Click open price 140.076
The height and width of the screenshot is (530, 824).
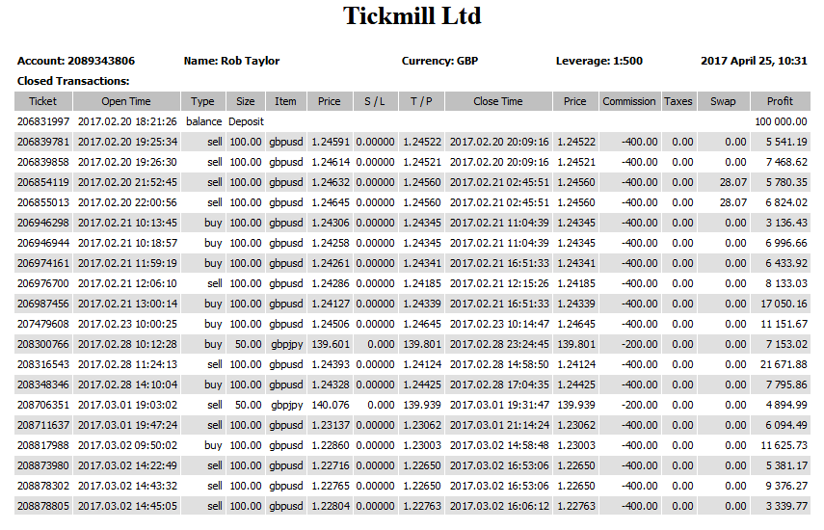[x=331, y=405]
